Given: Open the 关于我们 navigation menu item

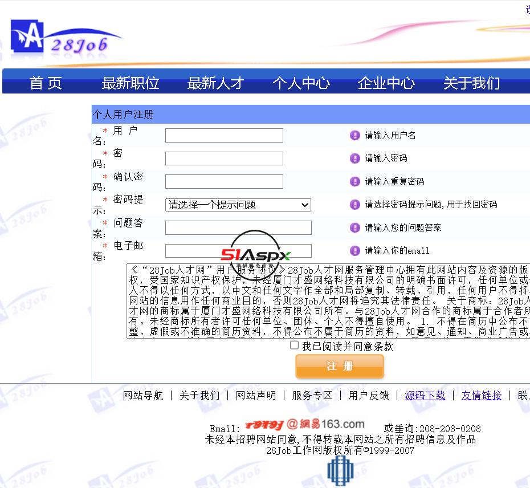Looking at the screenshot, I should pyautogui.click(x=471, y=83).
